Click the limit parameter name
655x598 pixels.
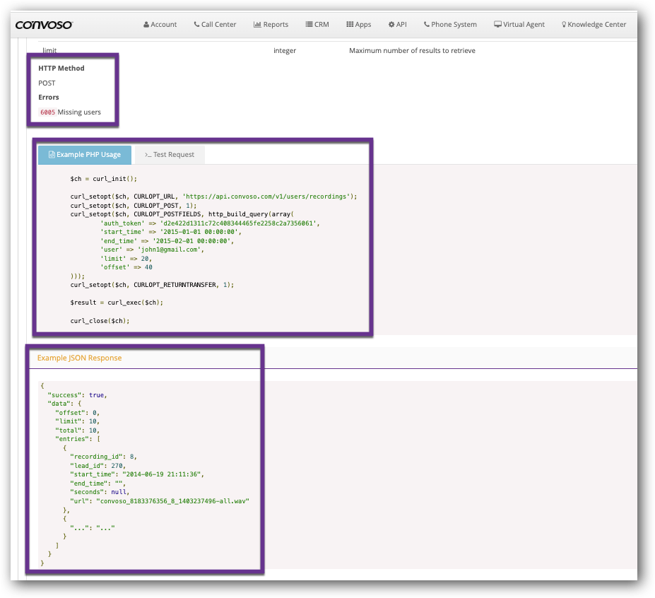pyautogui.click(x=49, y=51)
